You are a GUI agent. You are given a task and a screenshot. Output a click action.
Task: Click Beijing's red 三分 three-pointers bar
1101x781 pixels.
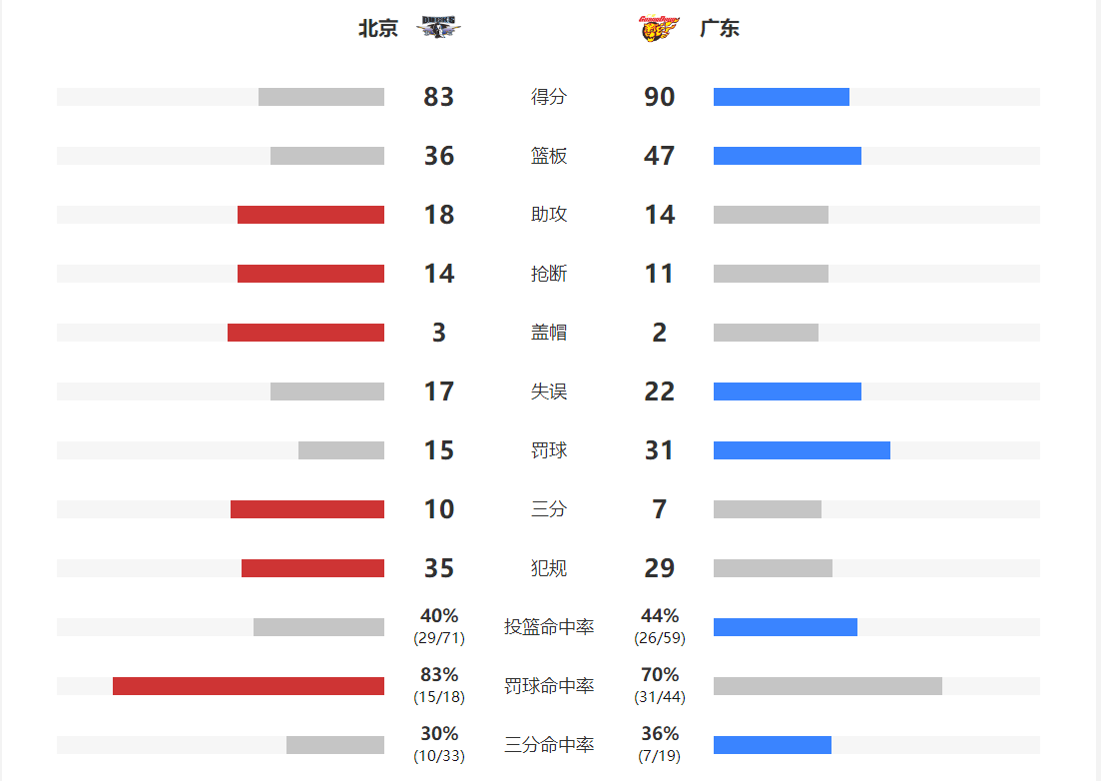(306, 509)
